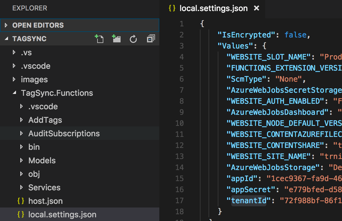Expand the nested .vscode folder under TagSync.Functions
The image size is (342, 221).
click(x=22, y=106)
